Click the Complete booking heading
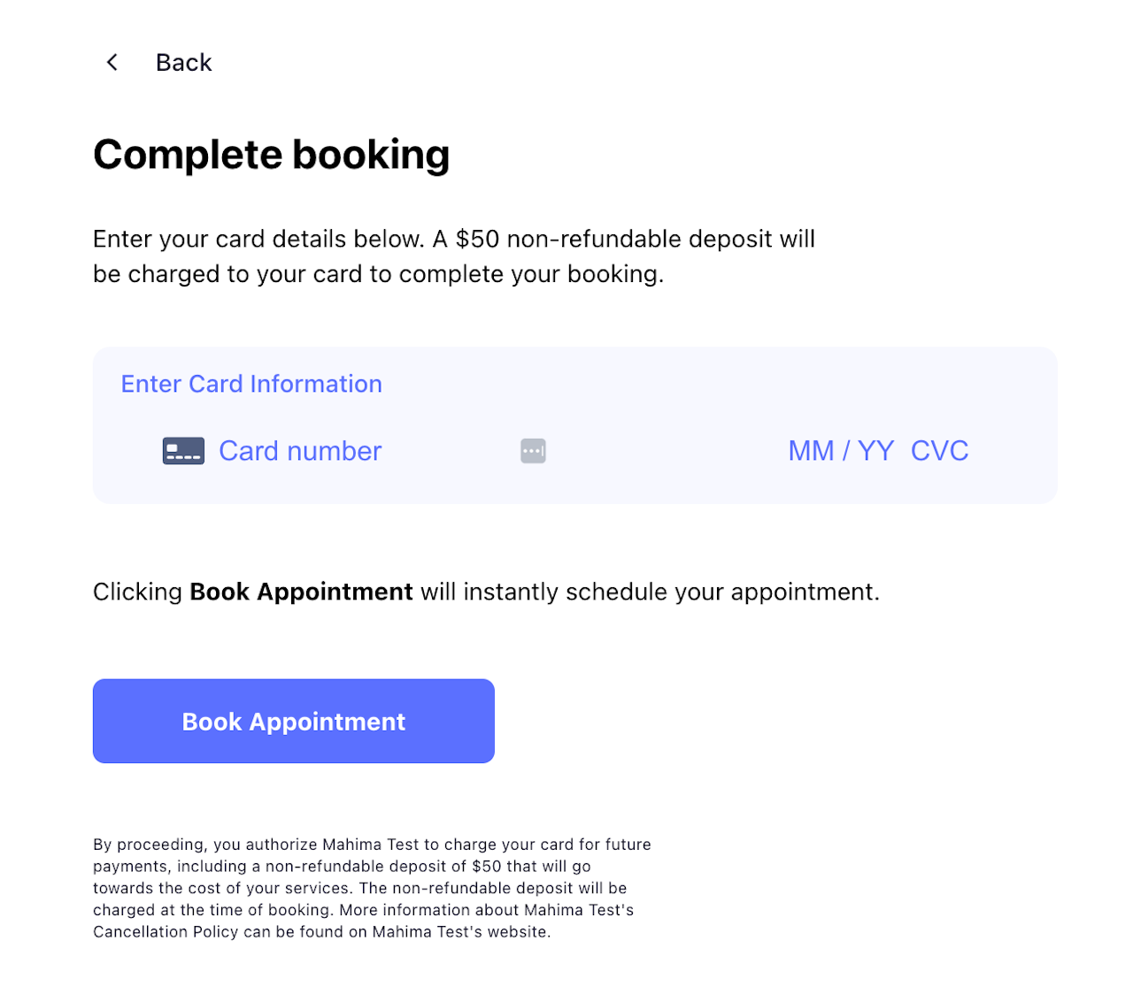 tap(271, 155)
